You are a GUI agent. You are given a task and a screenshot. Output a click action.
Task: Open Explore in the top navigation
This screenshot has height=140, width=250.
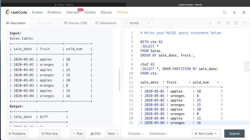(37, 12)
